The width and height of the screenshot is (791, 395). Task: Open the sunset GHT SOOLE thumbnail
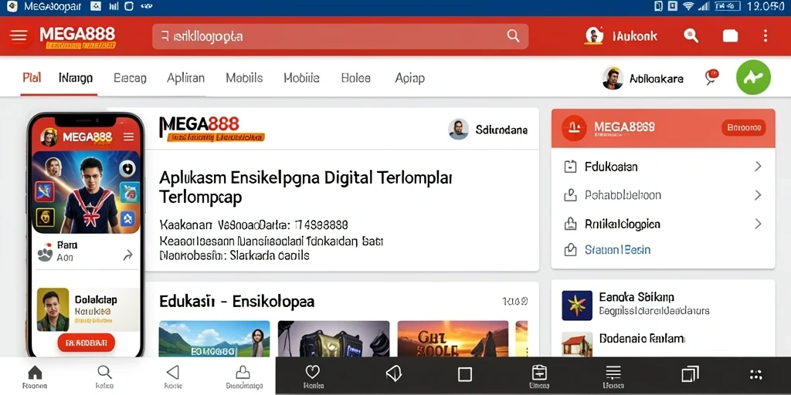(453, 339)
